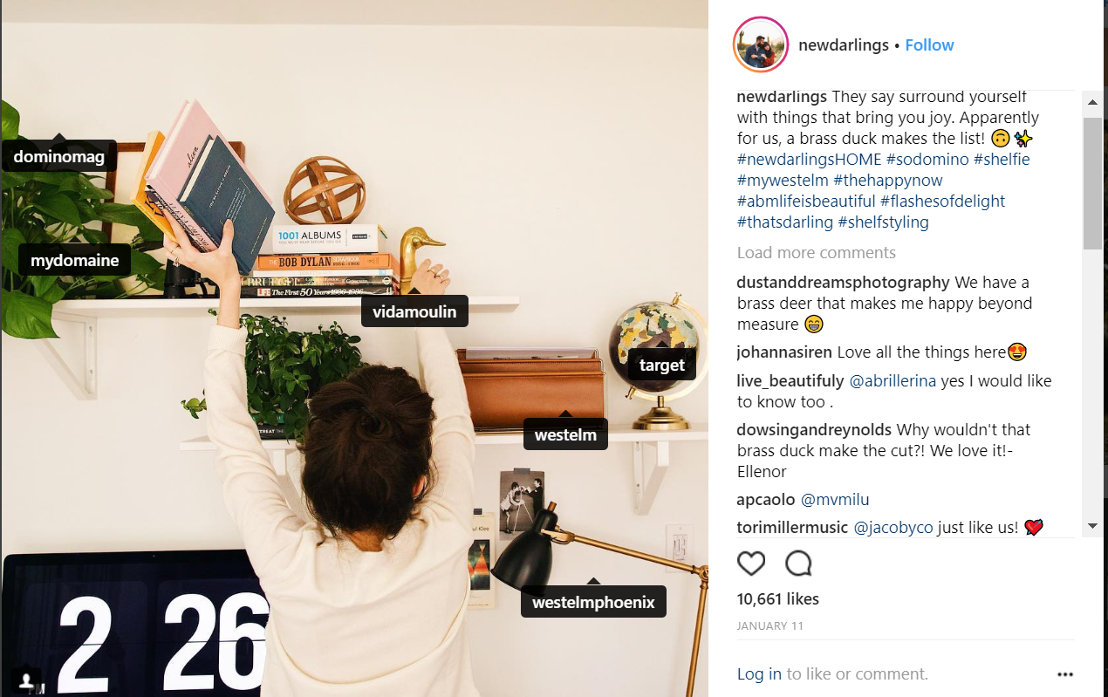Click Log in link

coord(759,673)
